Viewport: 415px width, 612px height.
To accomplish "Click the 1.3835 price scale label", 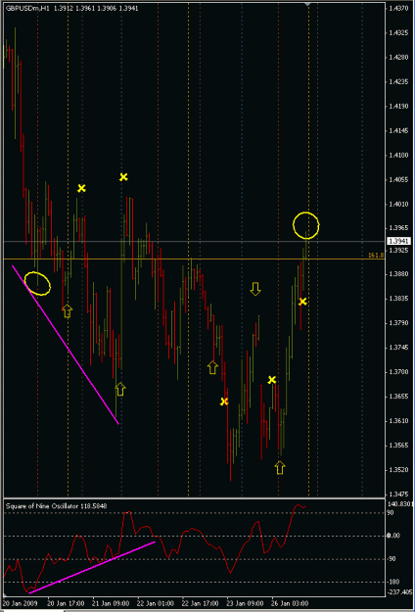I will click(397, 299).
